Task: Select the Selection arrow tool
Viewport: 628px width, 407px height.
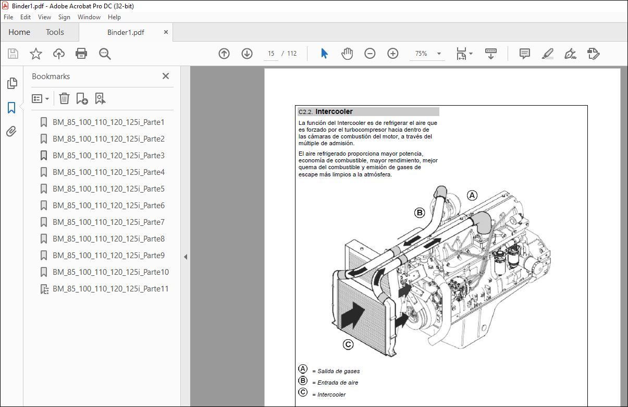Action: (323, 54)
